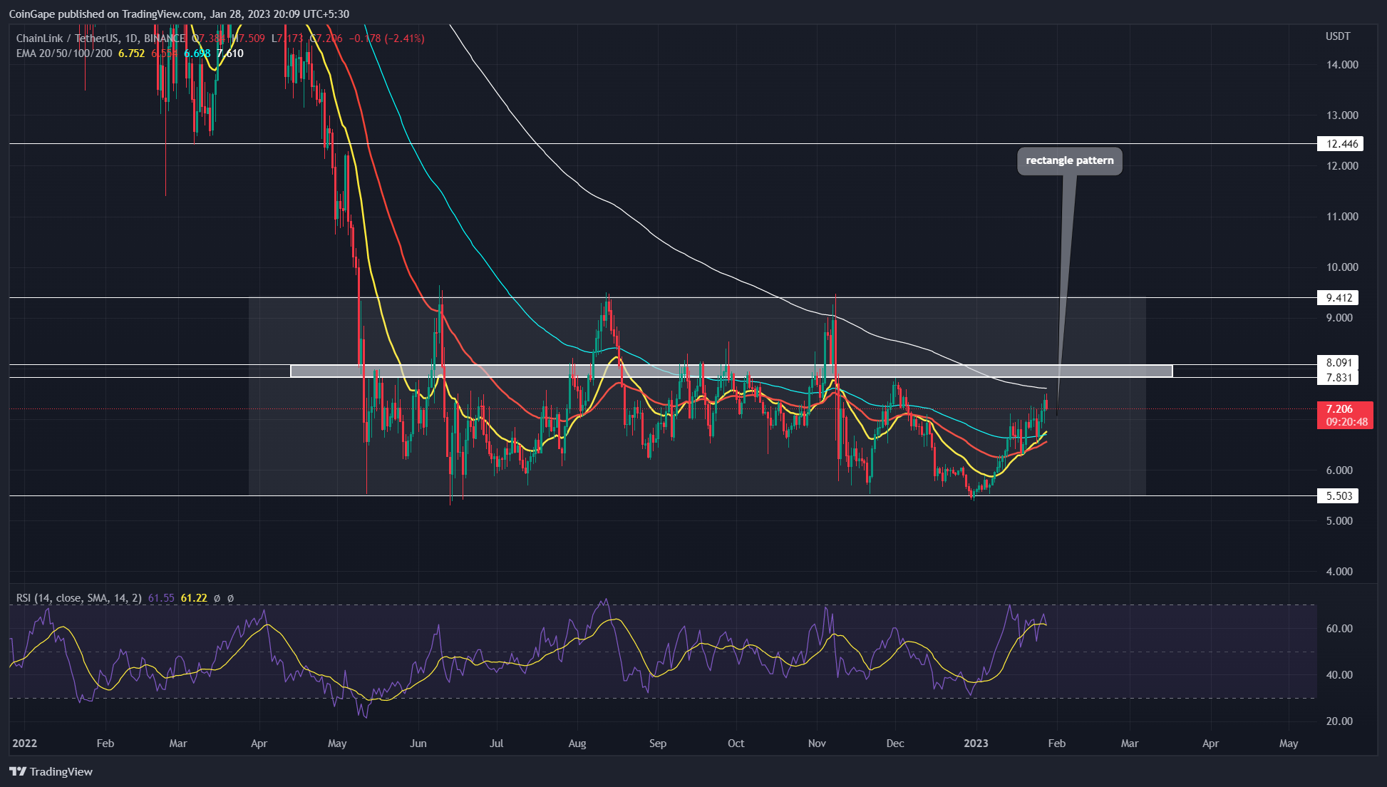Click the RSI value 61.55 in legend

[x=161, y=598]
